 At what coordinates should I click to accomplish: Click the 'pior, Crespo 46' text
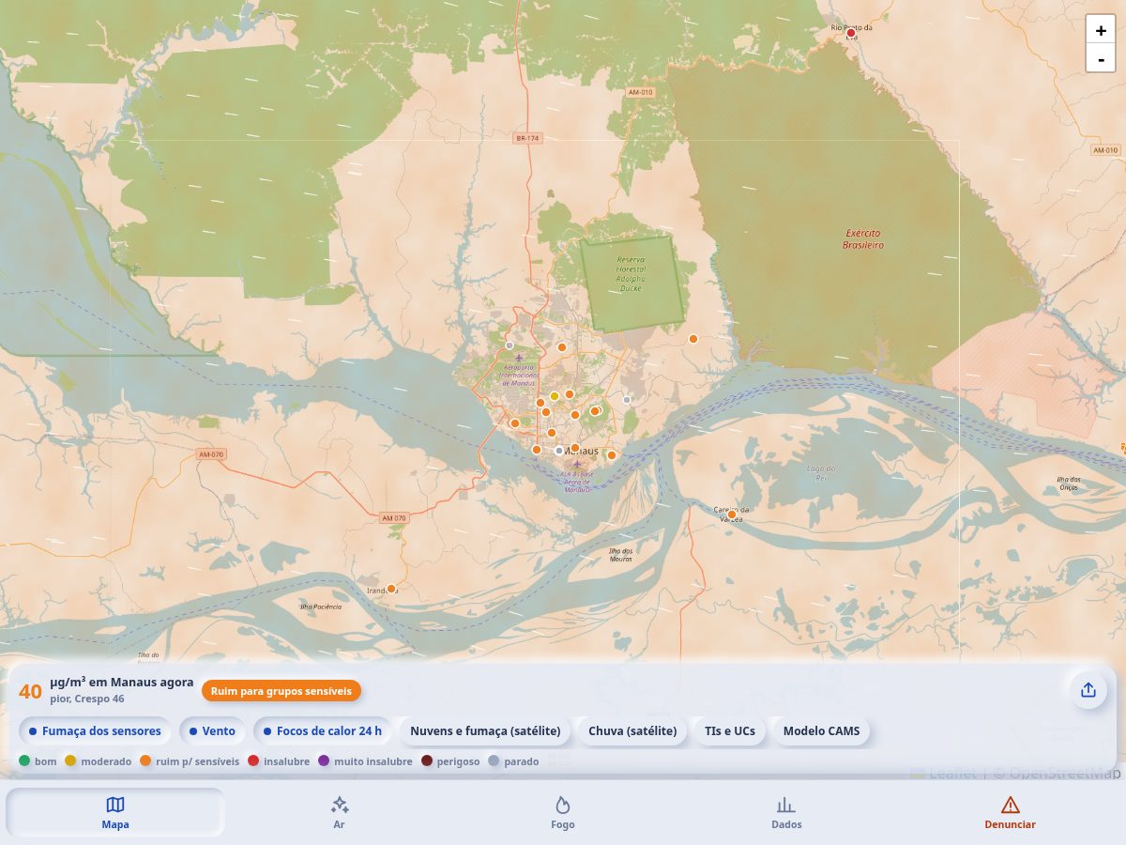tap(87, 699)
